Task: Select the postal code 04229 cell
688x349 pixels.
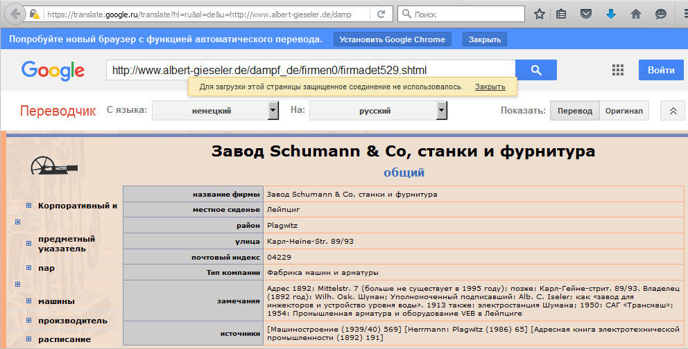Action: coord(474,257)
